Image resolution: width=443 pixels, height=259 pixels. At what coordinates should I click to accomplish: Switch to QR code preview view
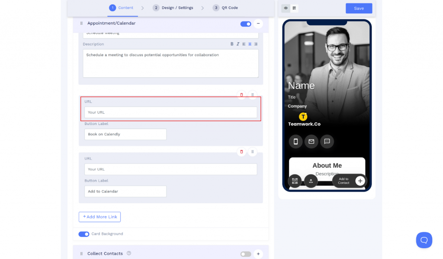294,8
